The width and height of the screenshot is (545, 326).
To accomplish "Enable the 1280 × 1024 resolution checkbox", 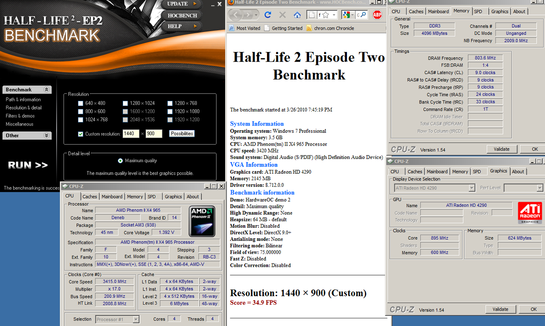I will point(125,103).
